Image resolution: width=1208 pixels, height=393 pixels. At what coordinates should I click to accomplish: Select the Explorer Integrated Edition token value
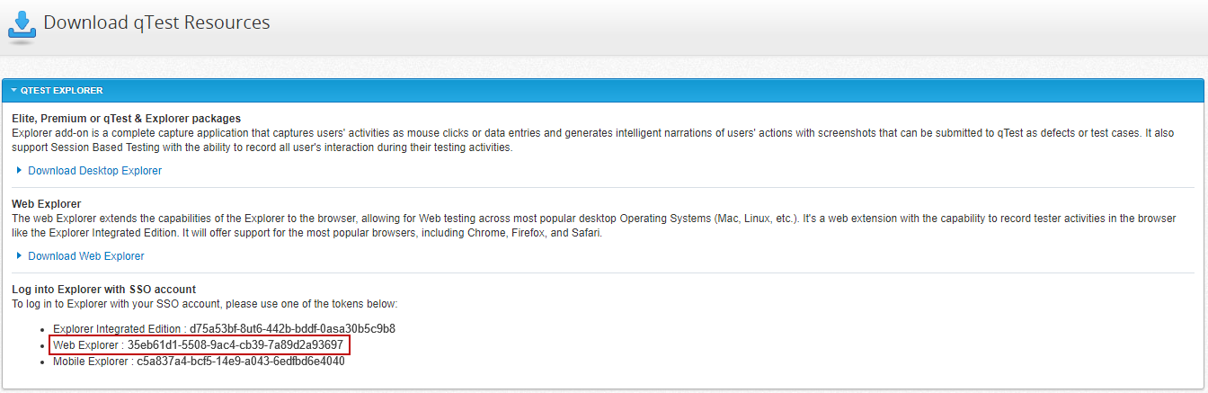point(292,329)
